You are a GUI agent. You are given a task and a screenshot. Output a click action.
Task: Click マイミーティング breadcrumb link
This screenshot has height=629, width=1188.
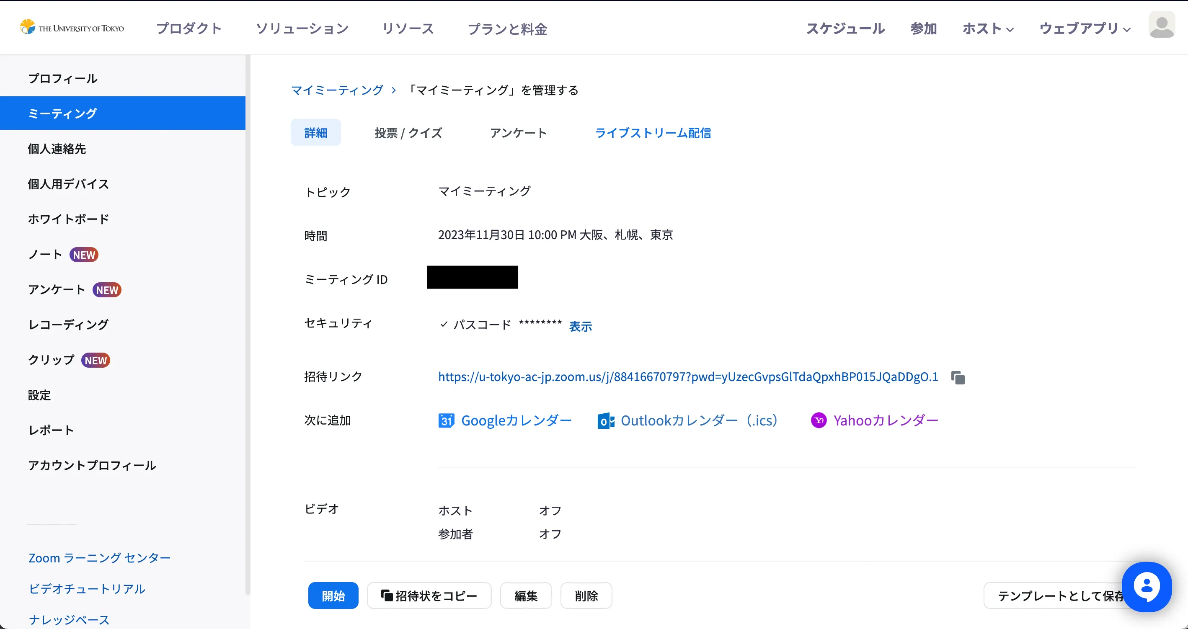coord(337,90)
